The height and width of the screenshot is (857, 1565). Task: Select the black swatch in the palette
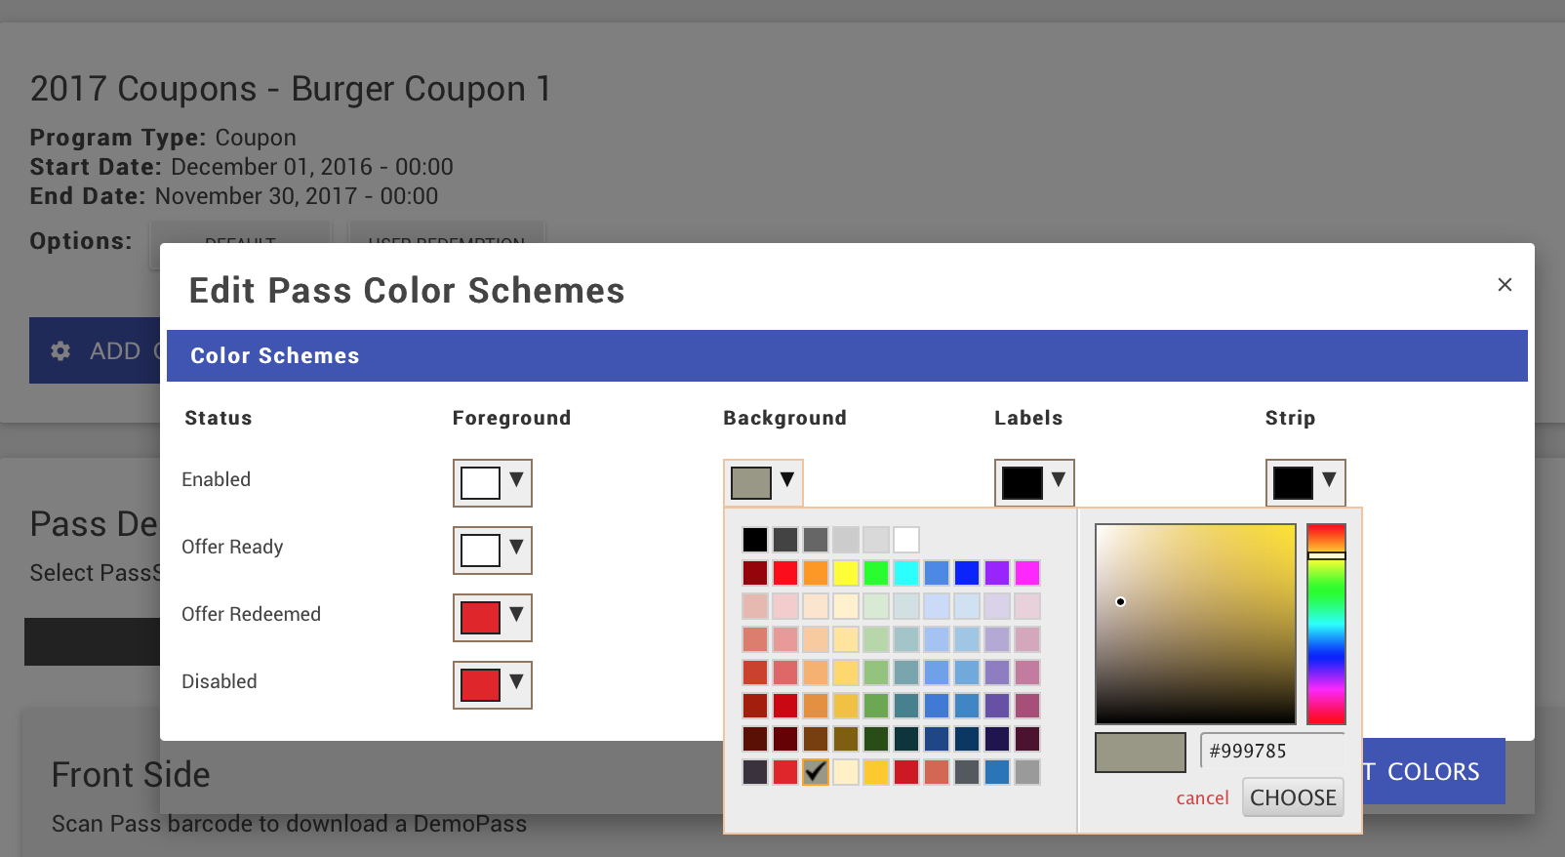point(754,540)
